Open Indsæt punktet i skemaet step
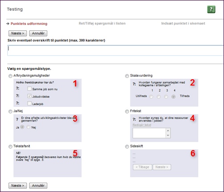224x192 pixels. [x=183, y=24]
